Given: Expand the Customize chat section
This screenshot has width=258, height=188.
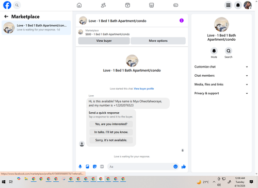Looking at the screenshot, I should coord(221,67).
